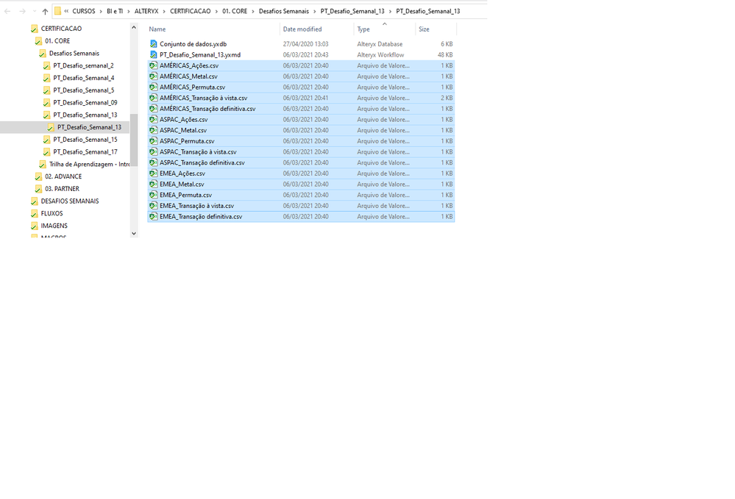Click the icon of PT_Desafio_Semanal_13.yxmd

(153, 55)
